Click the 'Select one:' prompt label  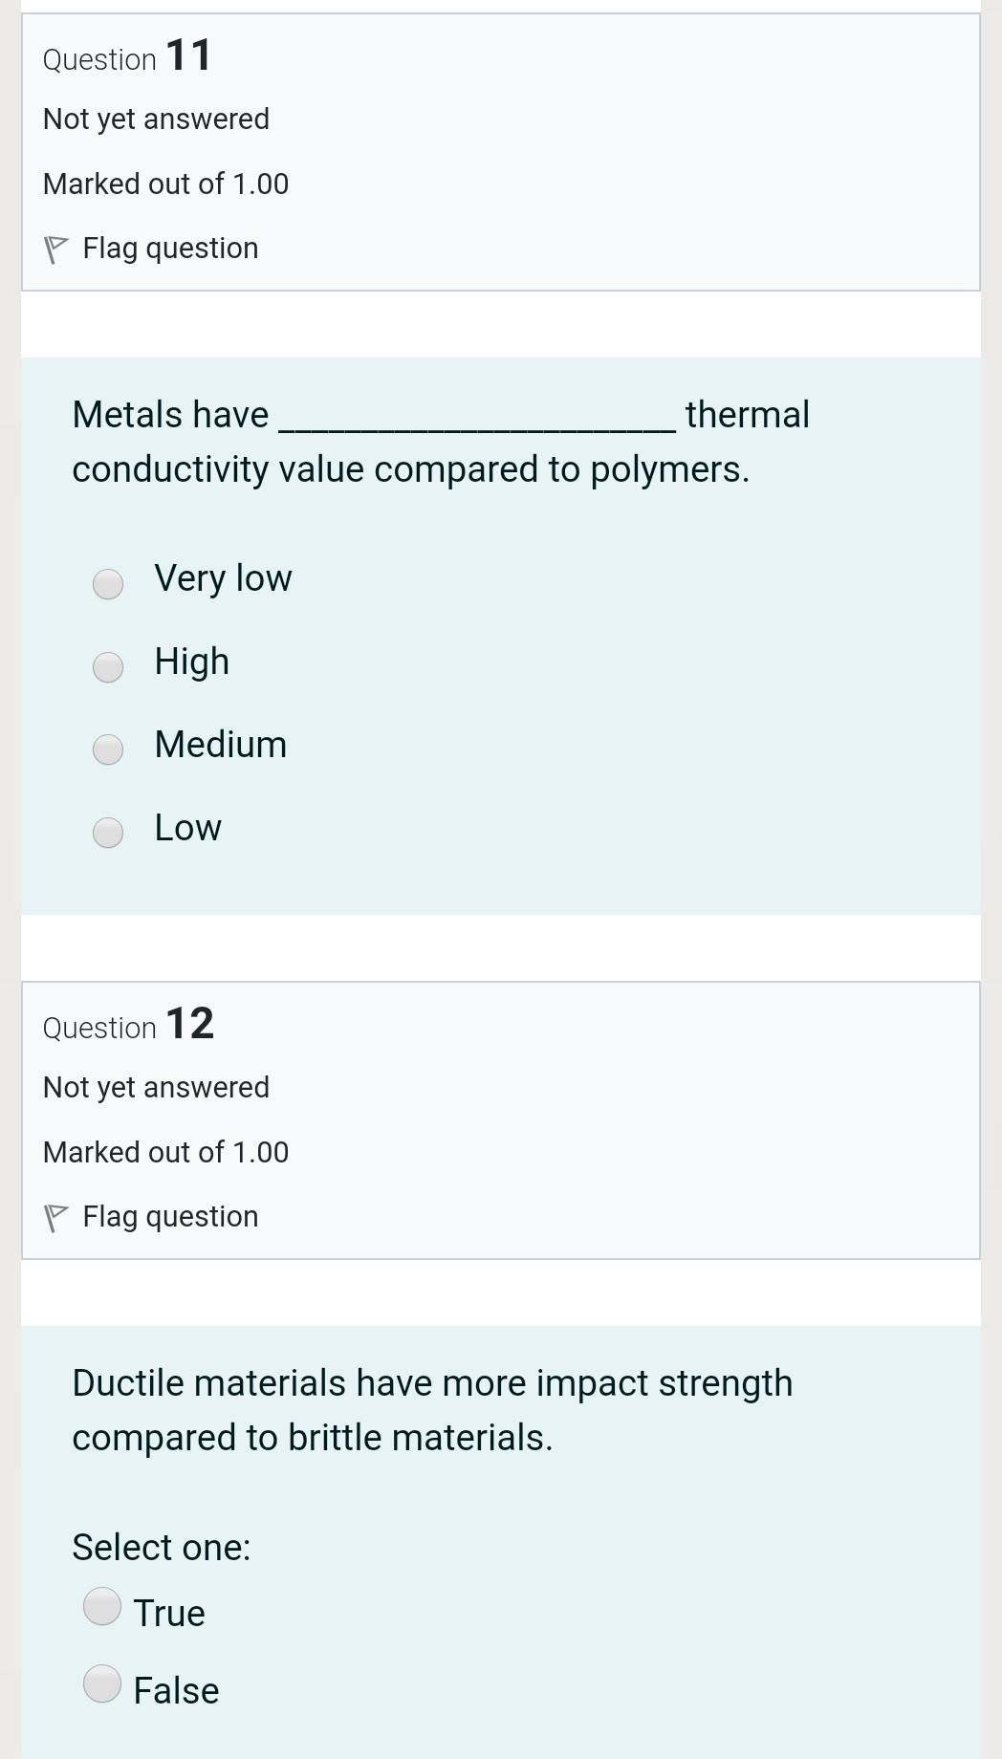coord(162,1547)
